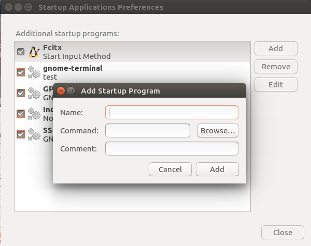
Task: Toggle checkbox for the GP entry
Action: (21, 93)
